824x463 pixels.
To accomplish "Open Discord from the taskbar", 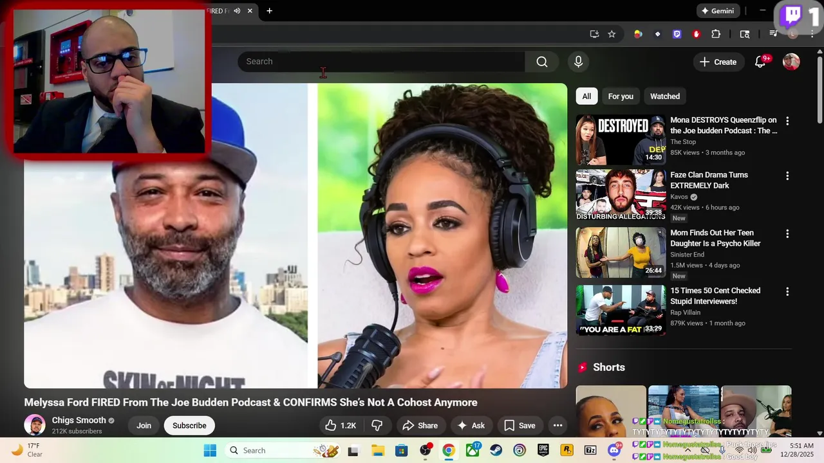I will [x=614, y=450].
